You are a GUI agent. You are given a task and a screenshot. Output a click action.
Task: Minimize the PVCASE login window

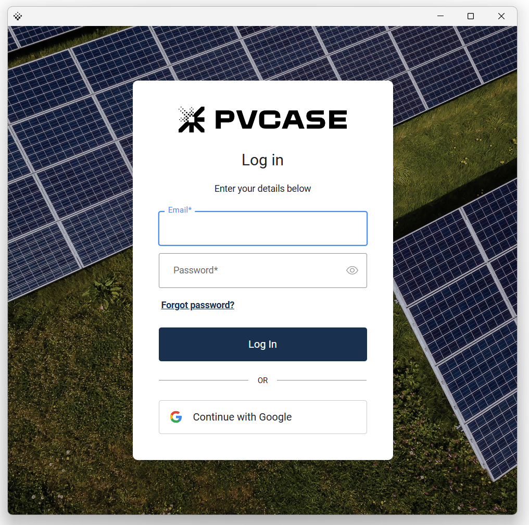tap(440, 16)
